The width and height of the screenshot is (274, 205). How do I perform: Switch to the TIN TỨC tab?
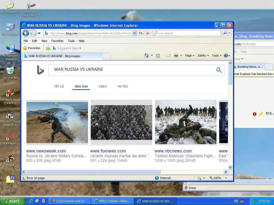tap(123, 86)
